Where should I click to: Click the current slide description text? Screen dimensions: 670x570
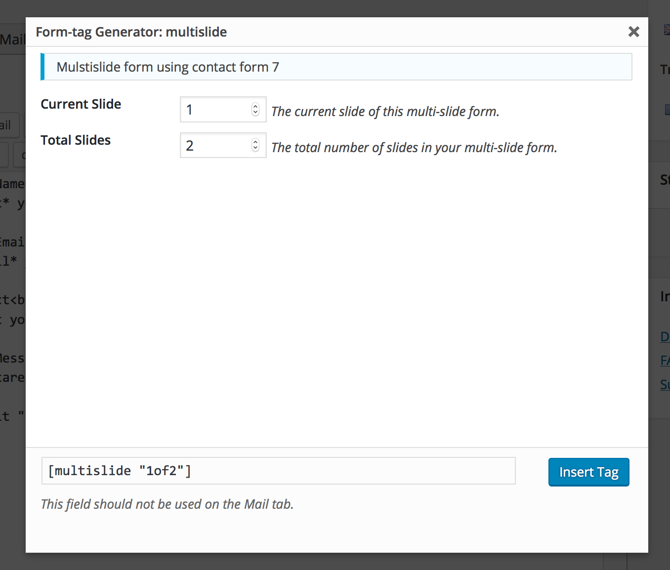pyautogui.click(x=385, y=112)
